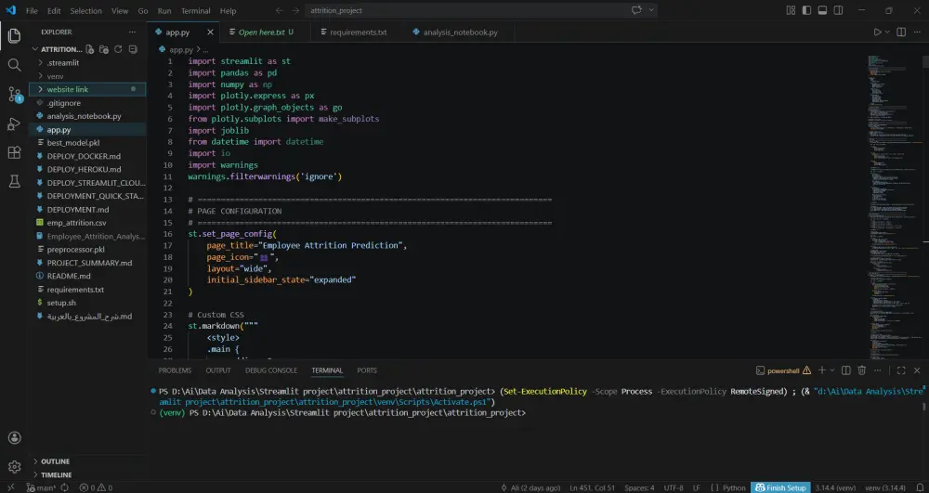Click Ln 451, Col 51 status item
This screenshot has width=929, height=493.
tap(592, 487)
